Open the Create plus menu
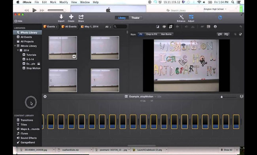Viewport: 257px width, 155px height. [71, 17]
